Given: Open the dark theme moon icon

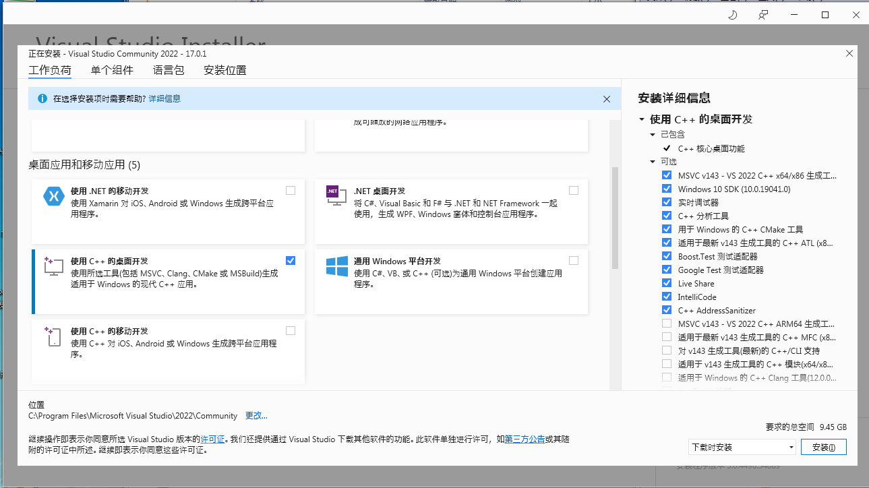Looking at the screenshot, I should [732, 14].
